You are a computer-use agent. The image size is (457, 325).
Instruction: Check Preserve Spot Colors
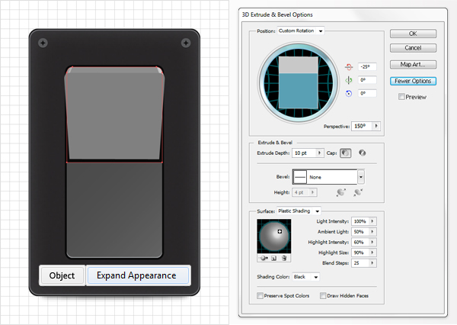(260, 295)
